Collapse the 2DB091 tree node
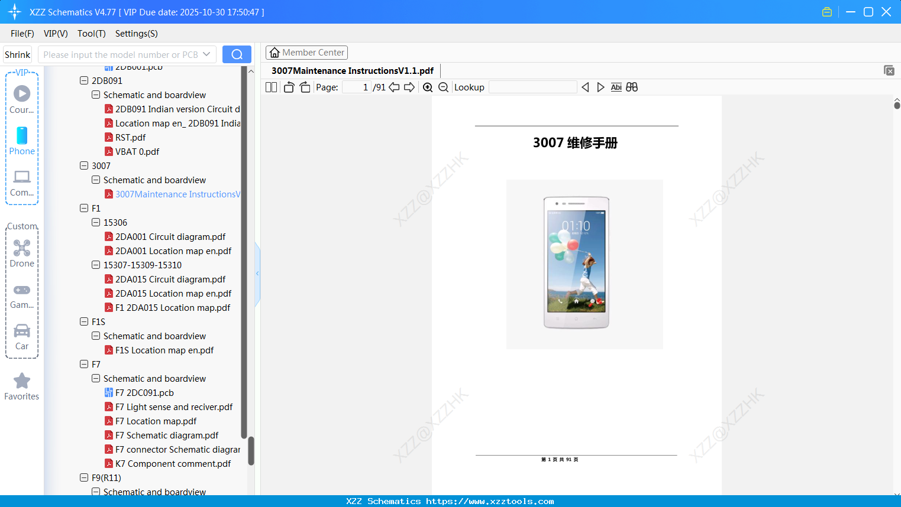 84,80
